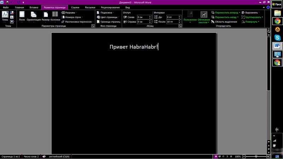283x159 pixels.
Task: Open the Положение (Position) gallery
Action: click(190, 17)
